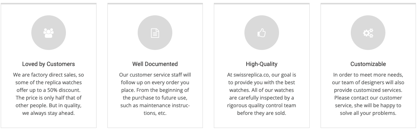The image size is (420, 132).
Task: Click the Customizable heading
Action: pyautogui.click(x=368, y=64)
